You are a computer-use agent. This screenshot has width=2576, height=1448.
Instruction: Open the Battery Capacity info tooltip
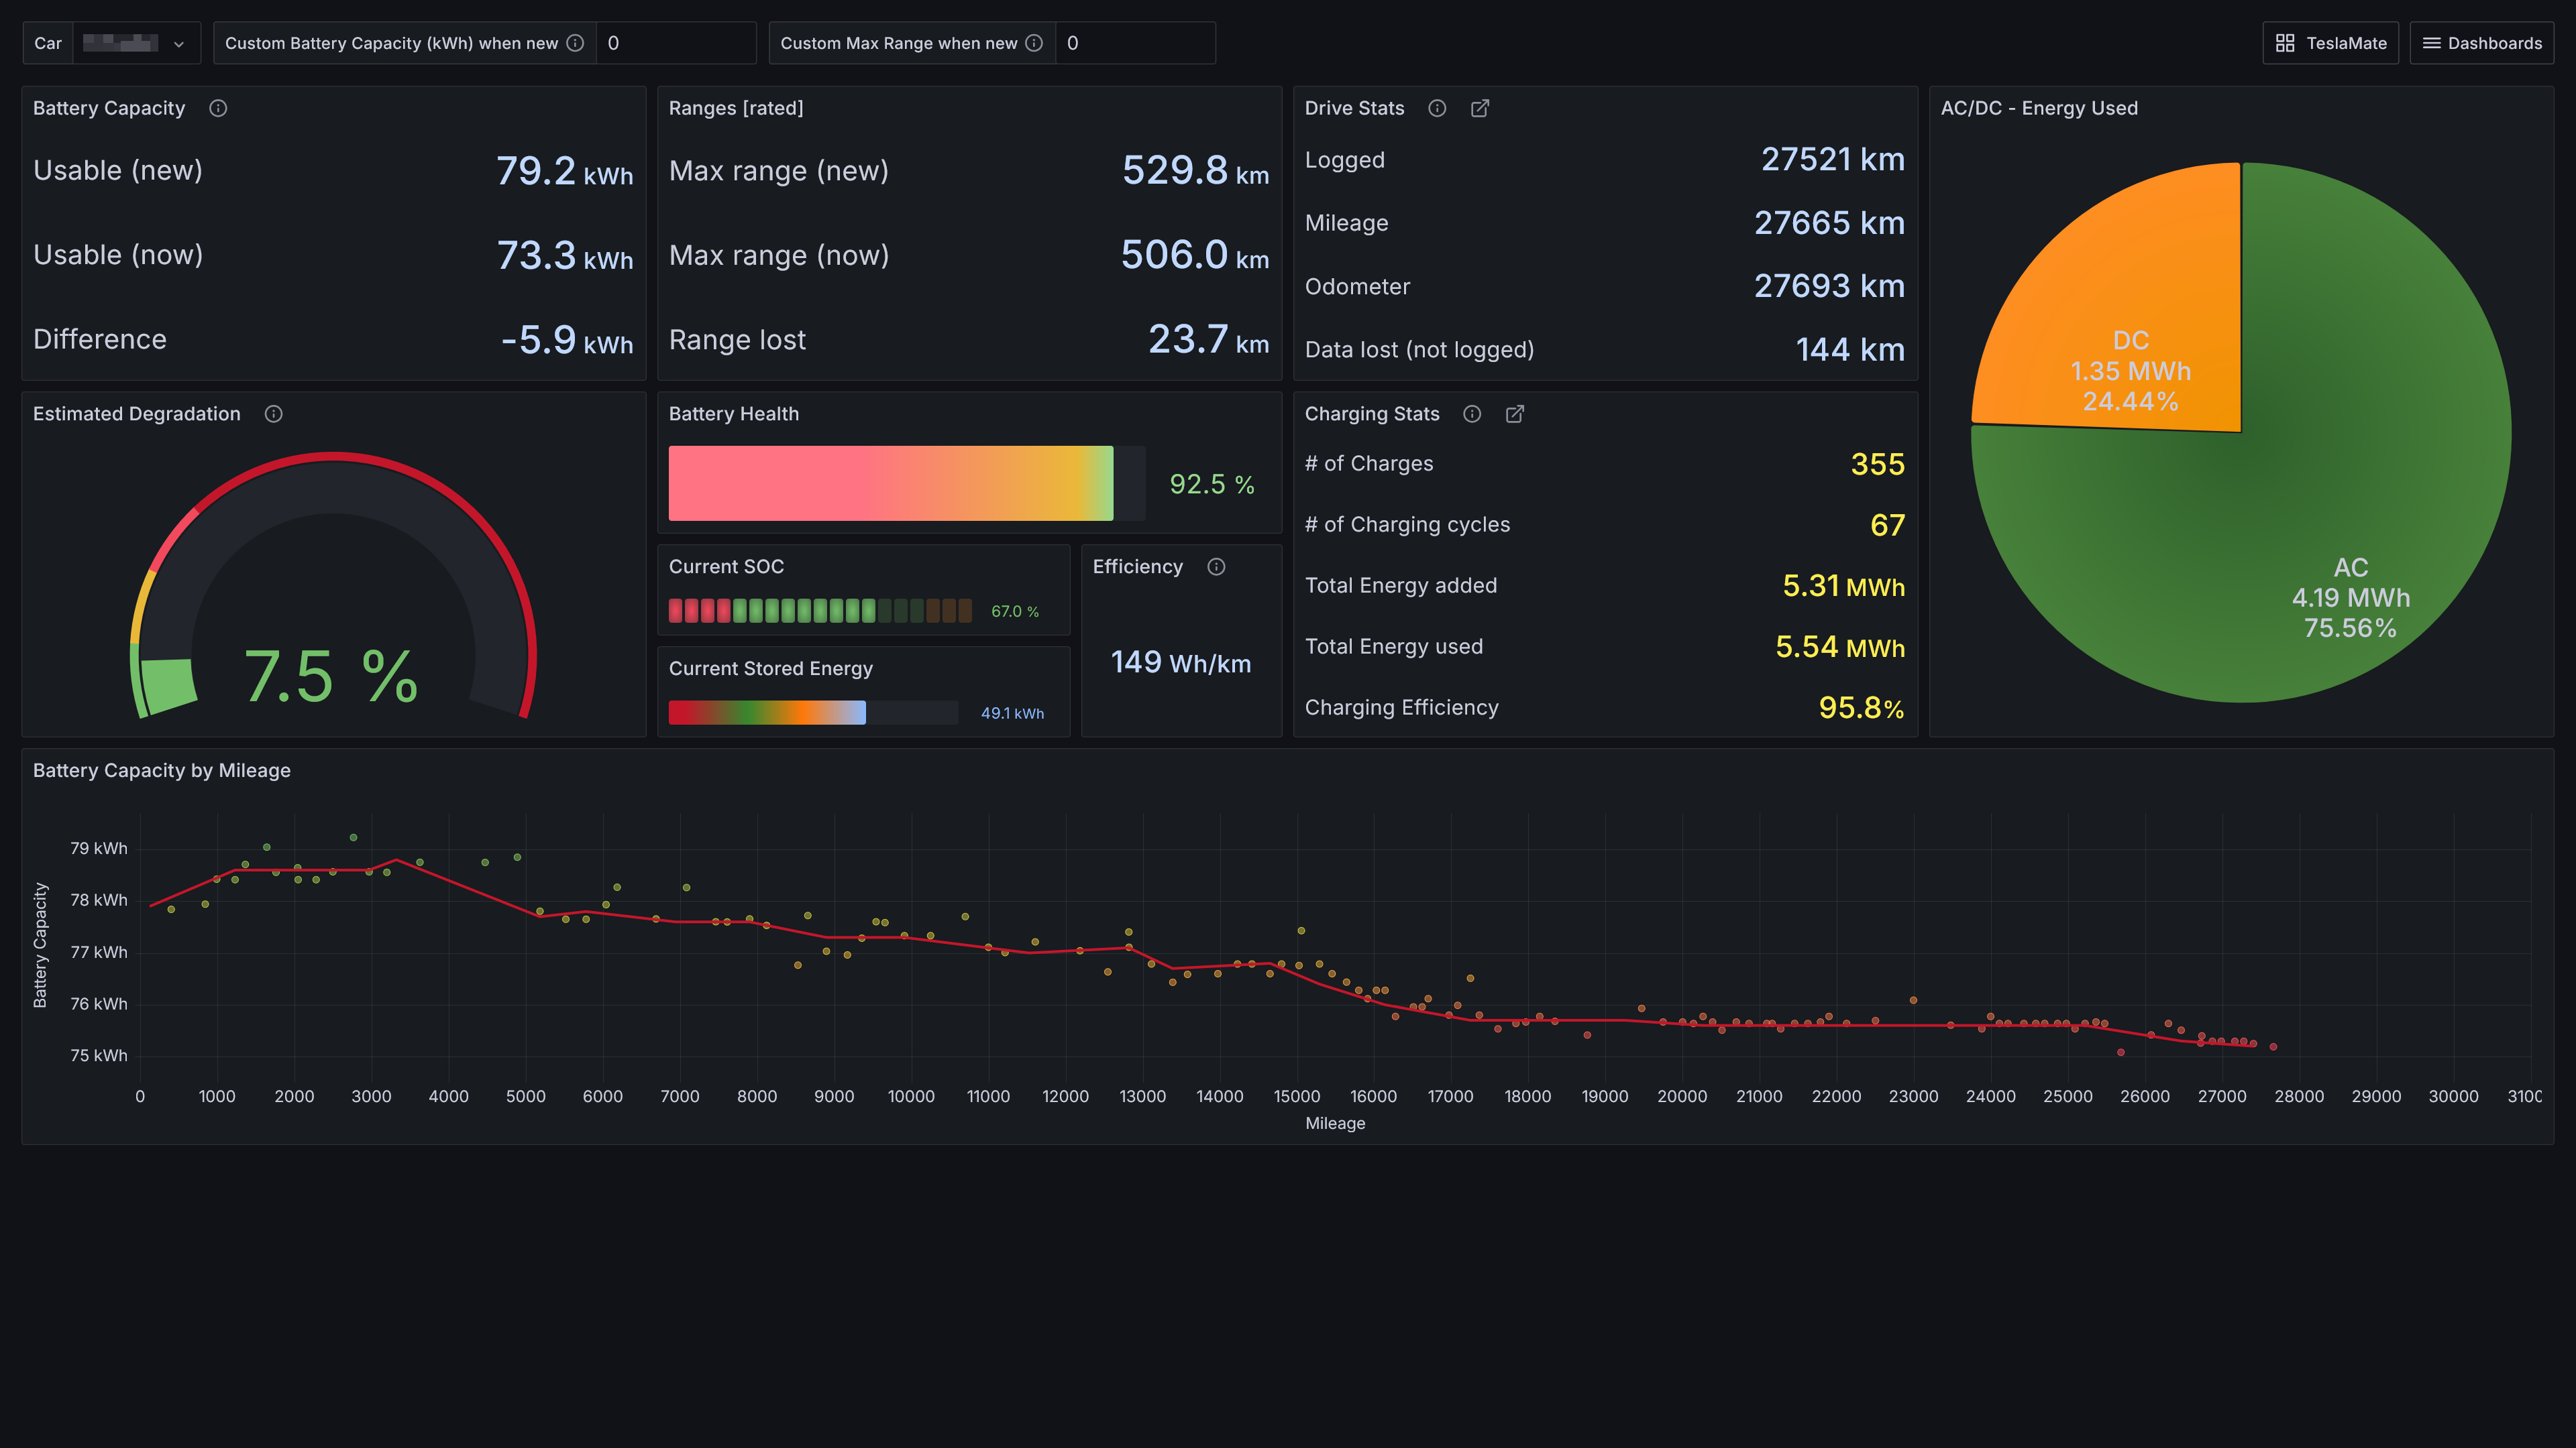click(219, 108)
